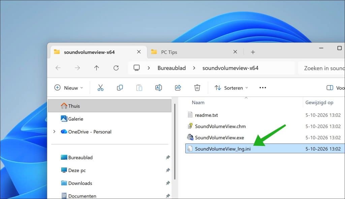This screenshot has height=199, width=345.
Task: Refresh the current folder view
Action: 116,68
